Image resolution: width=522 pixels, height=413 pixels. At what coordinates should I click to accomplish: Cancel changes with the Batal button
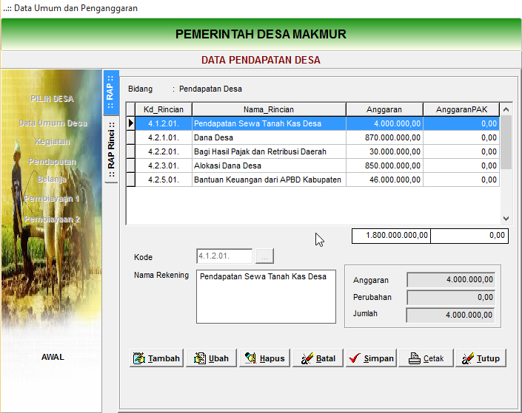318,358
